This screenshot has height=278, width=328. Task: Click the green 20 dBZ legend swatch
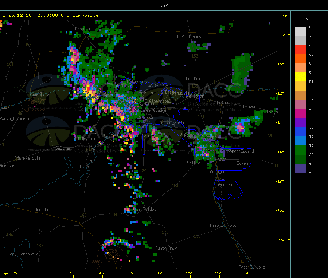(x=300, y=150)
